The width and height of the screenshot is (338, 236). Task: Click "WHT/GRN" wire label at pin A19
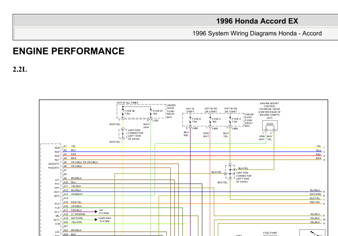[x=77, y=218]
